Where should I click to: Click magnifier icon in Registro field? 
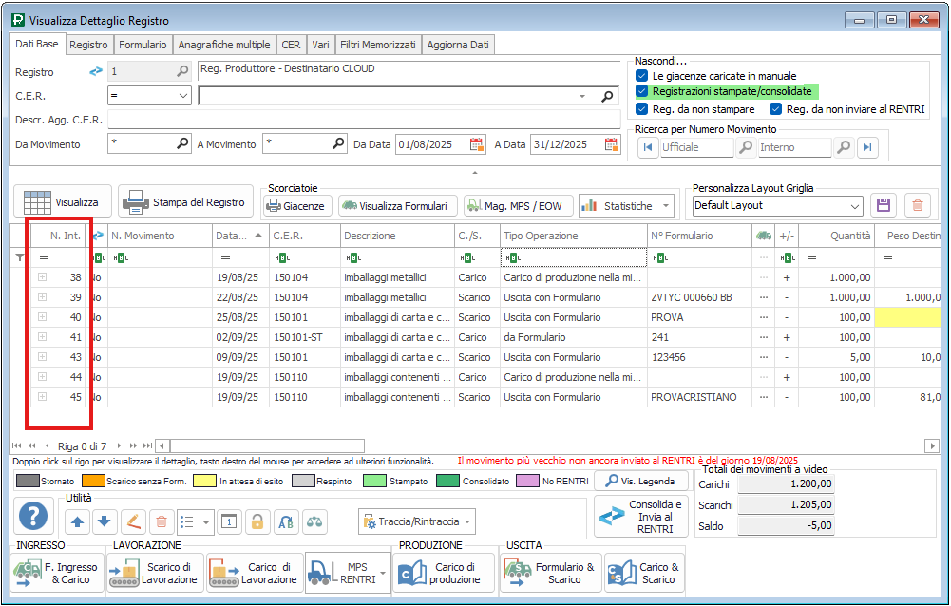182,71
